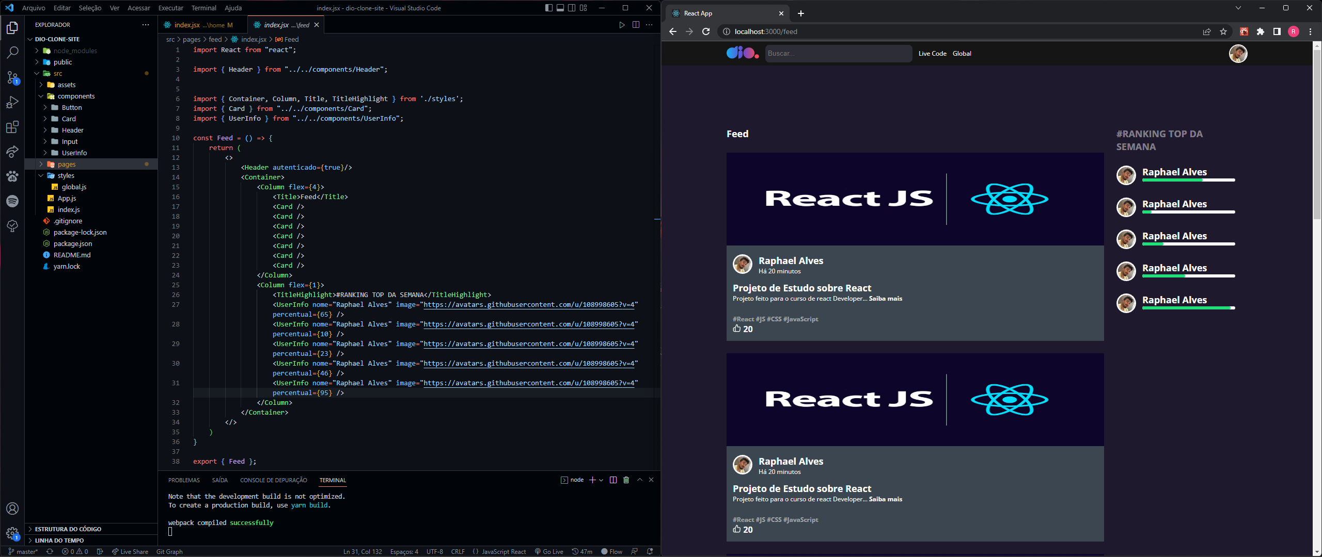Open the Run and Debug view
Image resolution: width=1322 pixels, height=557 pixels.
pyautogui.click(x=12, y=102)
